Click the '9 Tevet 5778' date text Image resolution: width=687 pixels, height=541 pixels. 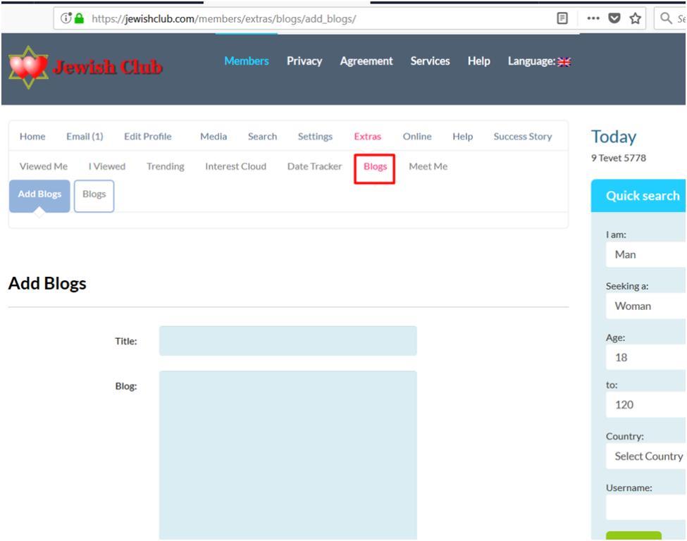618,158
